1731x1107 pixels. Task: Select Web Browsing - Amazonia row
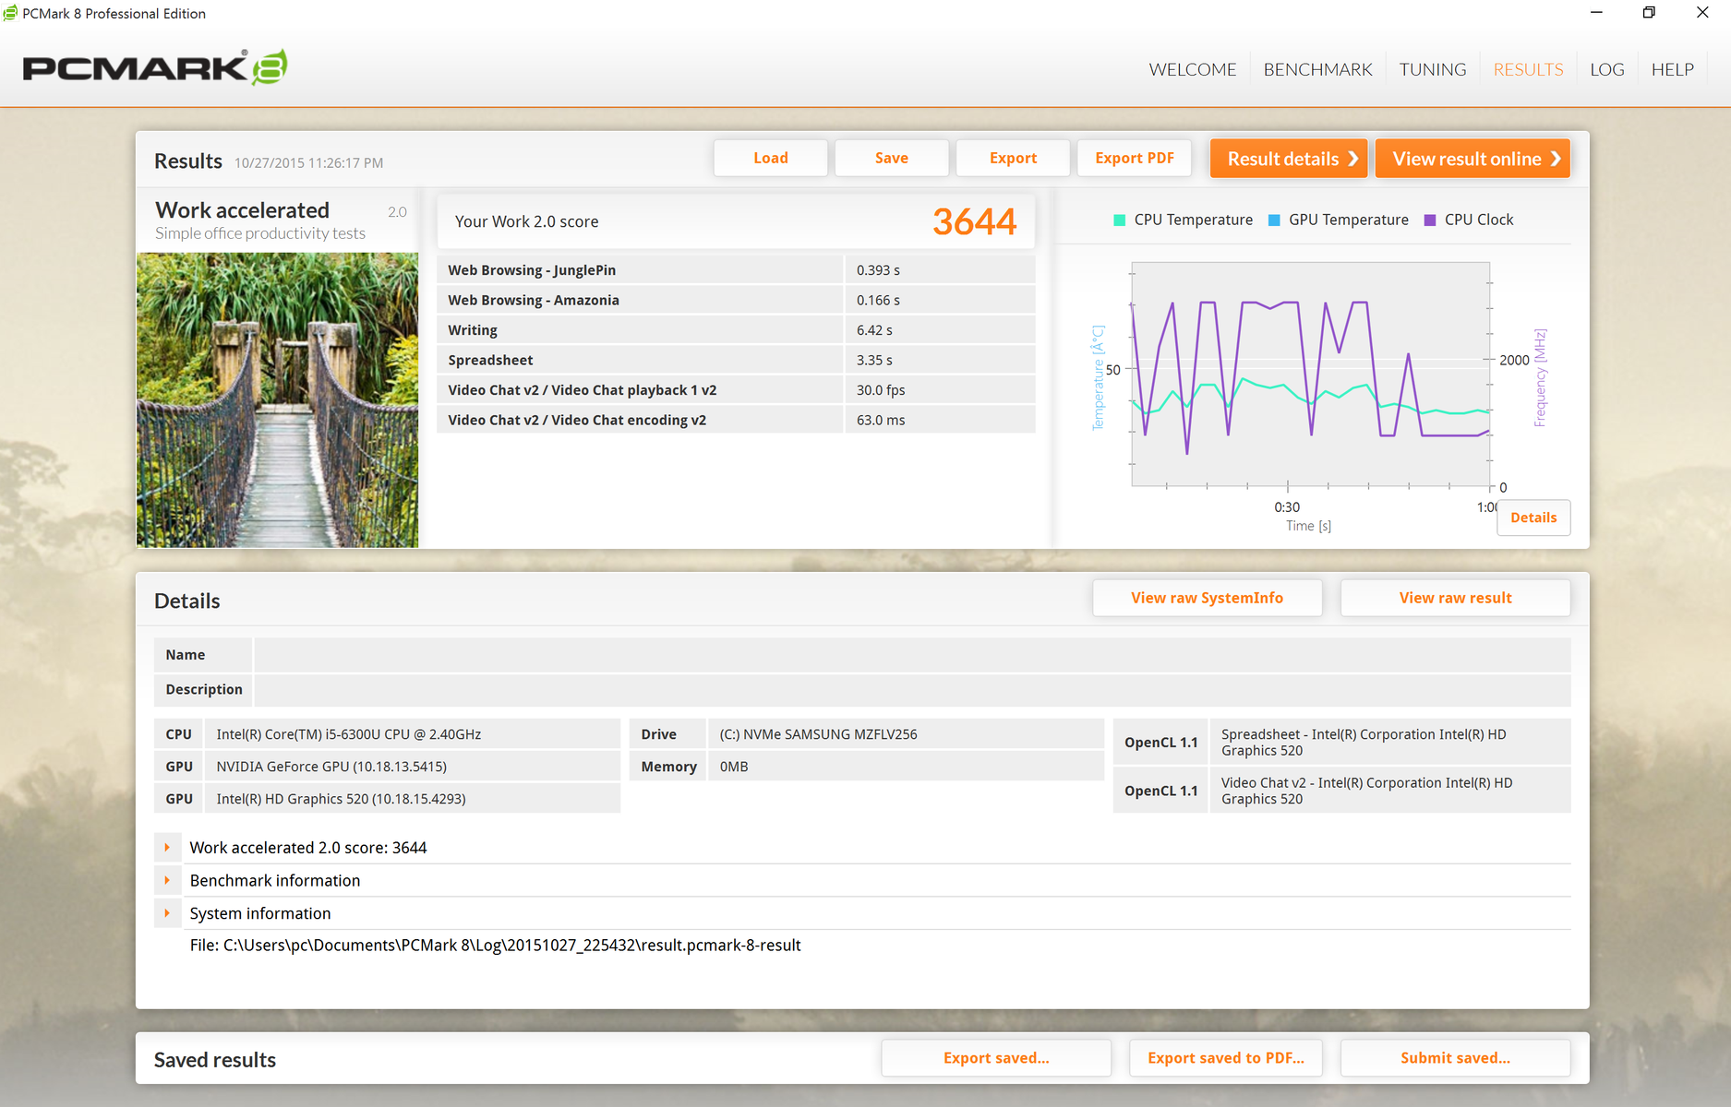pos(736,300)
